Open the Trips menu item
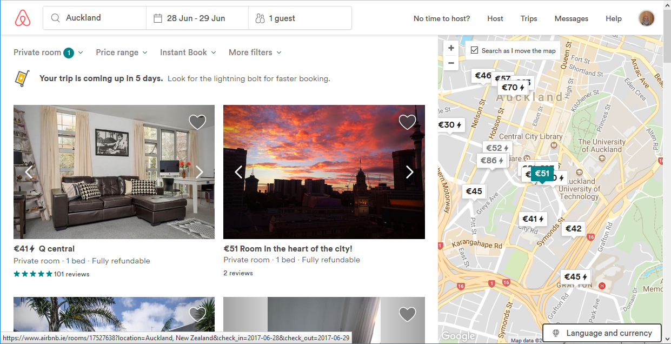This screenshot has width=671, height=344. click(x=528, y=18)
